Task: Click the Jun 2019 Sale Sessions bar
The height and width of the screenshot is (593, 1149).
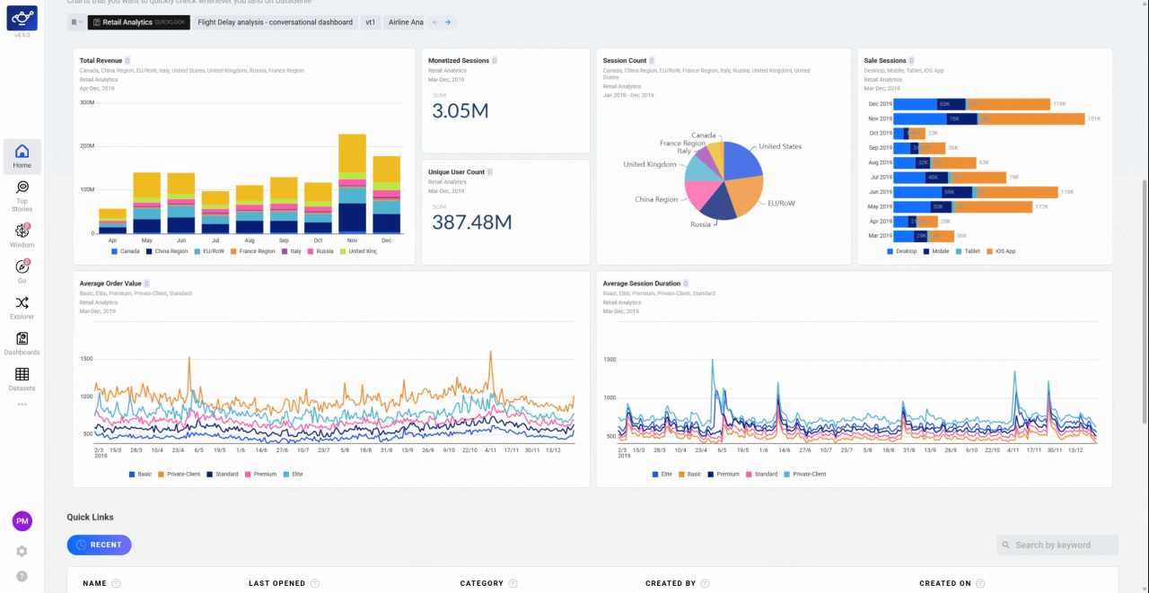Action: [976, 192]
